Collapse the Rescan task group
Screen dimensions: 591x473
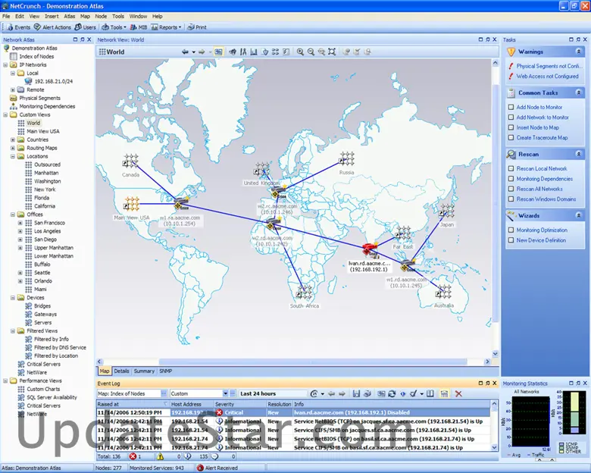coord(579,154)
